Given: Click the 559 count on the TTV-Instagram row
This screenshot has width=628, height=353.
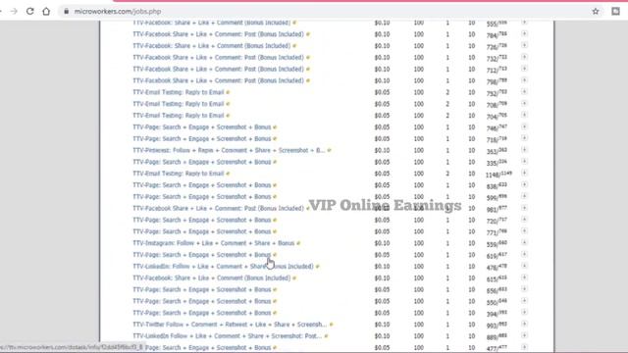Looking at the screenshot, I should click(497, 244).
